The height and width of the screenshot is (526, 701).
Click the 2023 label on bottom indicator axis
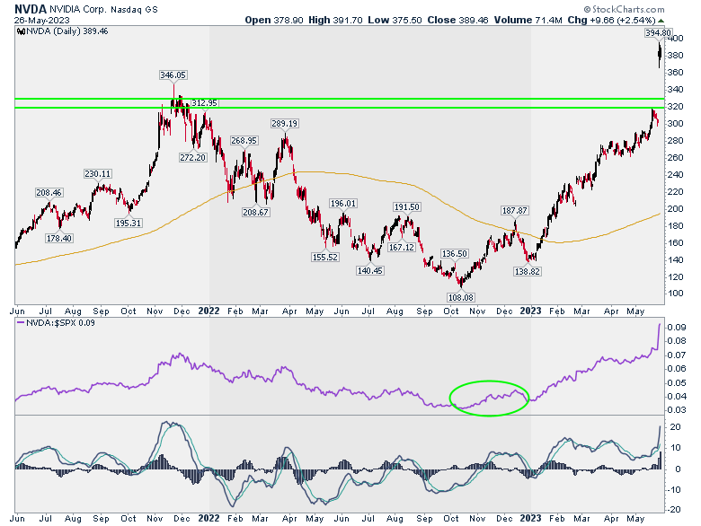530,519
